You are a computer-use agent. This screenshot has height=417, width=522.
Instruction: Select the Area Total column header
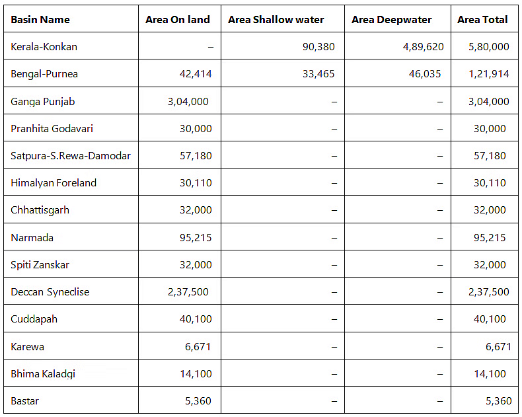pyautogui.click(x=482, y=20)
